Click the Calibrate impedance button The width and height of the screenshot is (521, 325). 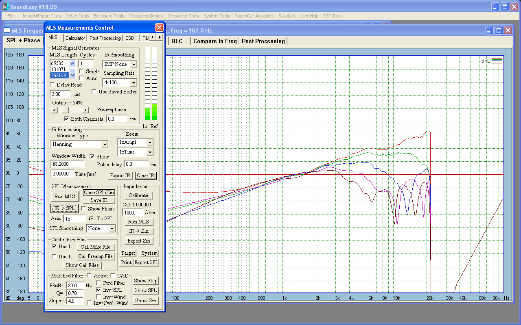pyautogui.click(x=138, y=195)
